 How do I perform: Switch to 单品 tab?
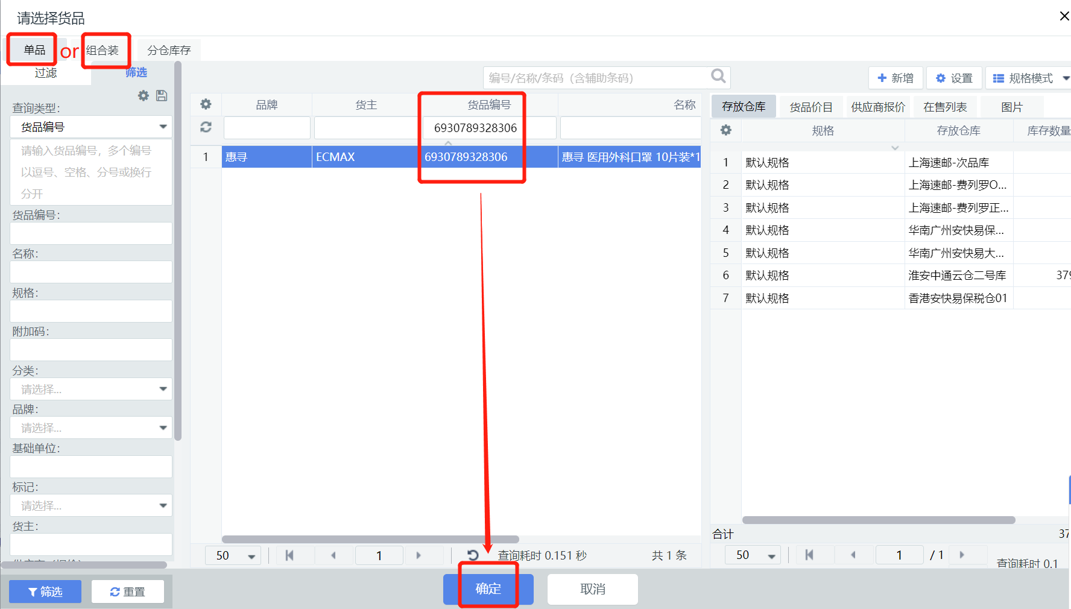pyautogui.click(x=34, y=49)
